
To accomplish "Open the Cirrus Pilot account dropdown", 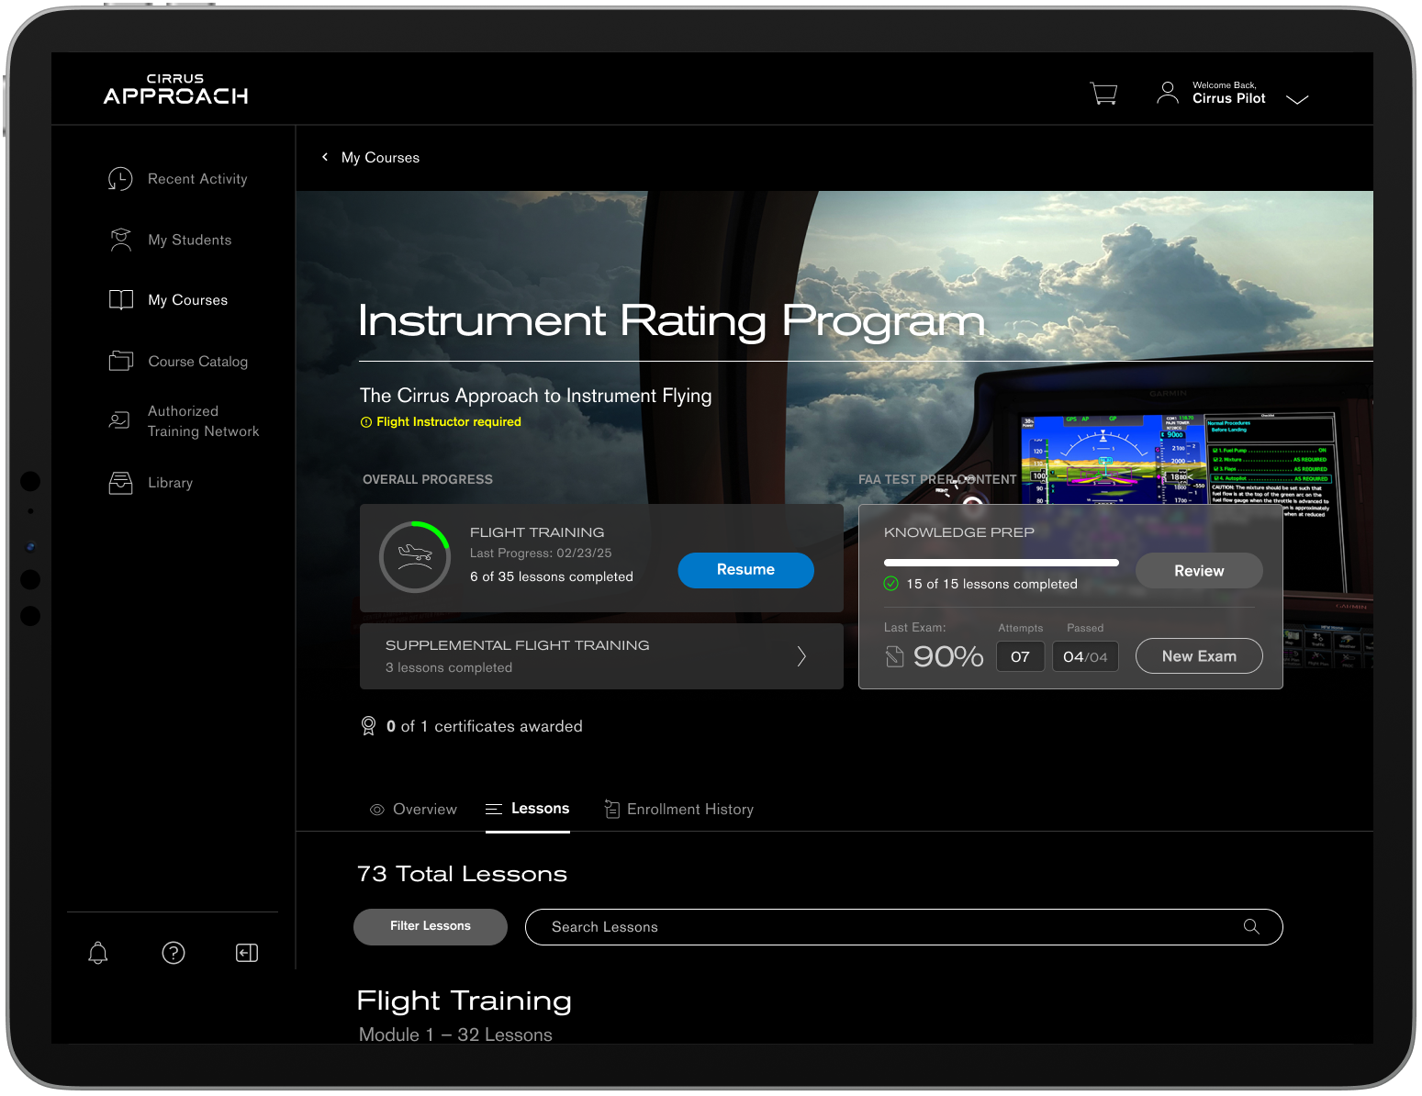I will click(x=1297, y=99).
